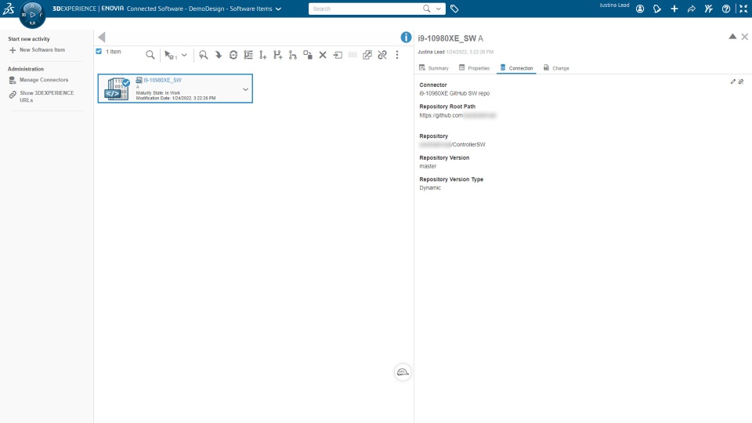Viewport: 752px width, 423px height.
Task: Open the user profile icon
Action: tap(640, 9)
